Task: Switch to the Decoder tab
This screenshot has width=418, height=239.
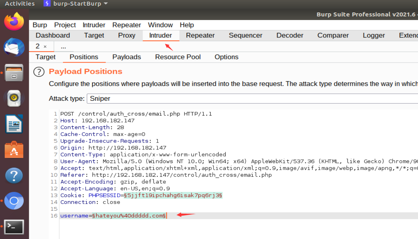Action: [290, 35]
